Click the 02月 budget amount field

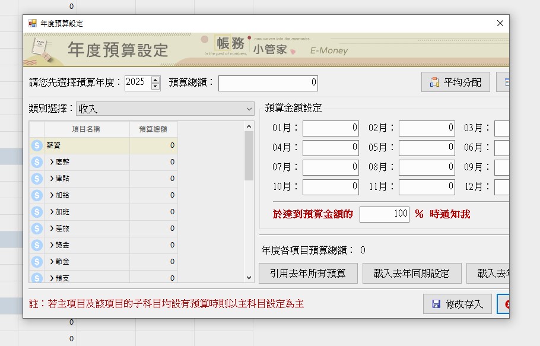427,128
